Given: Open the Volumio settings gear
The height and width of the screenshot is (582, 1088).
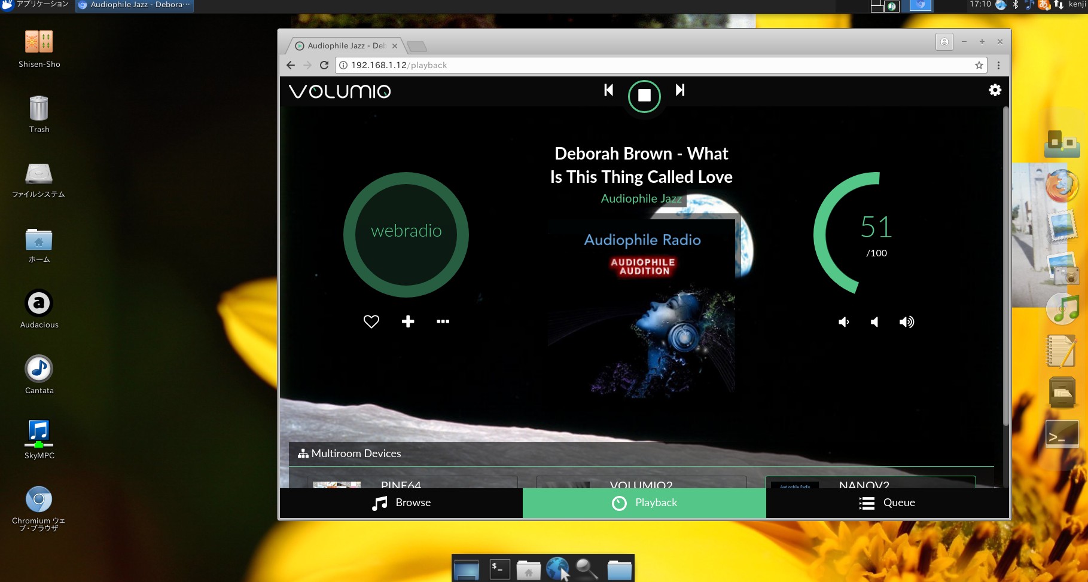Looking at the screenshot, I should coord(995,90).
